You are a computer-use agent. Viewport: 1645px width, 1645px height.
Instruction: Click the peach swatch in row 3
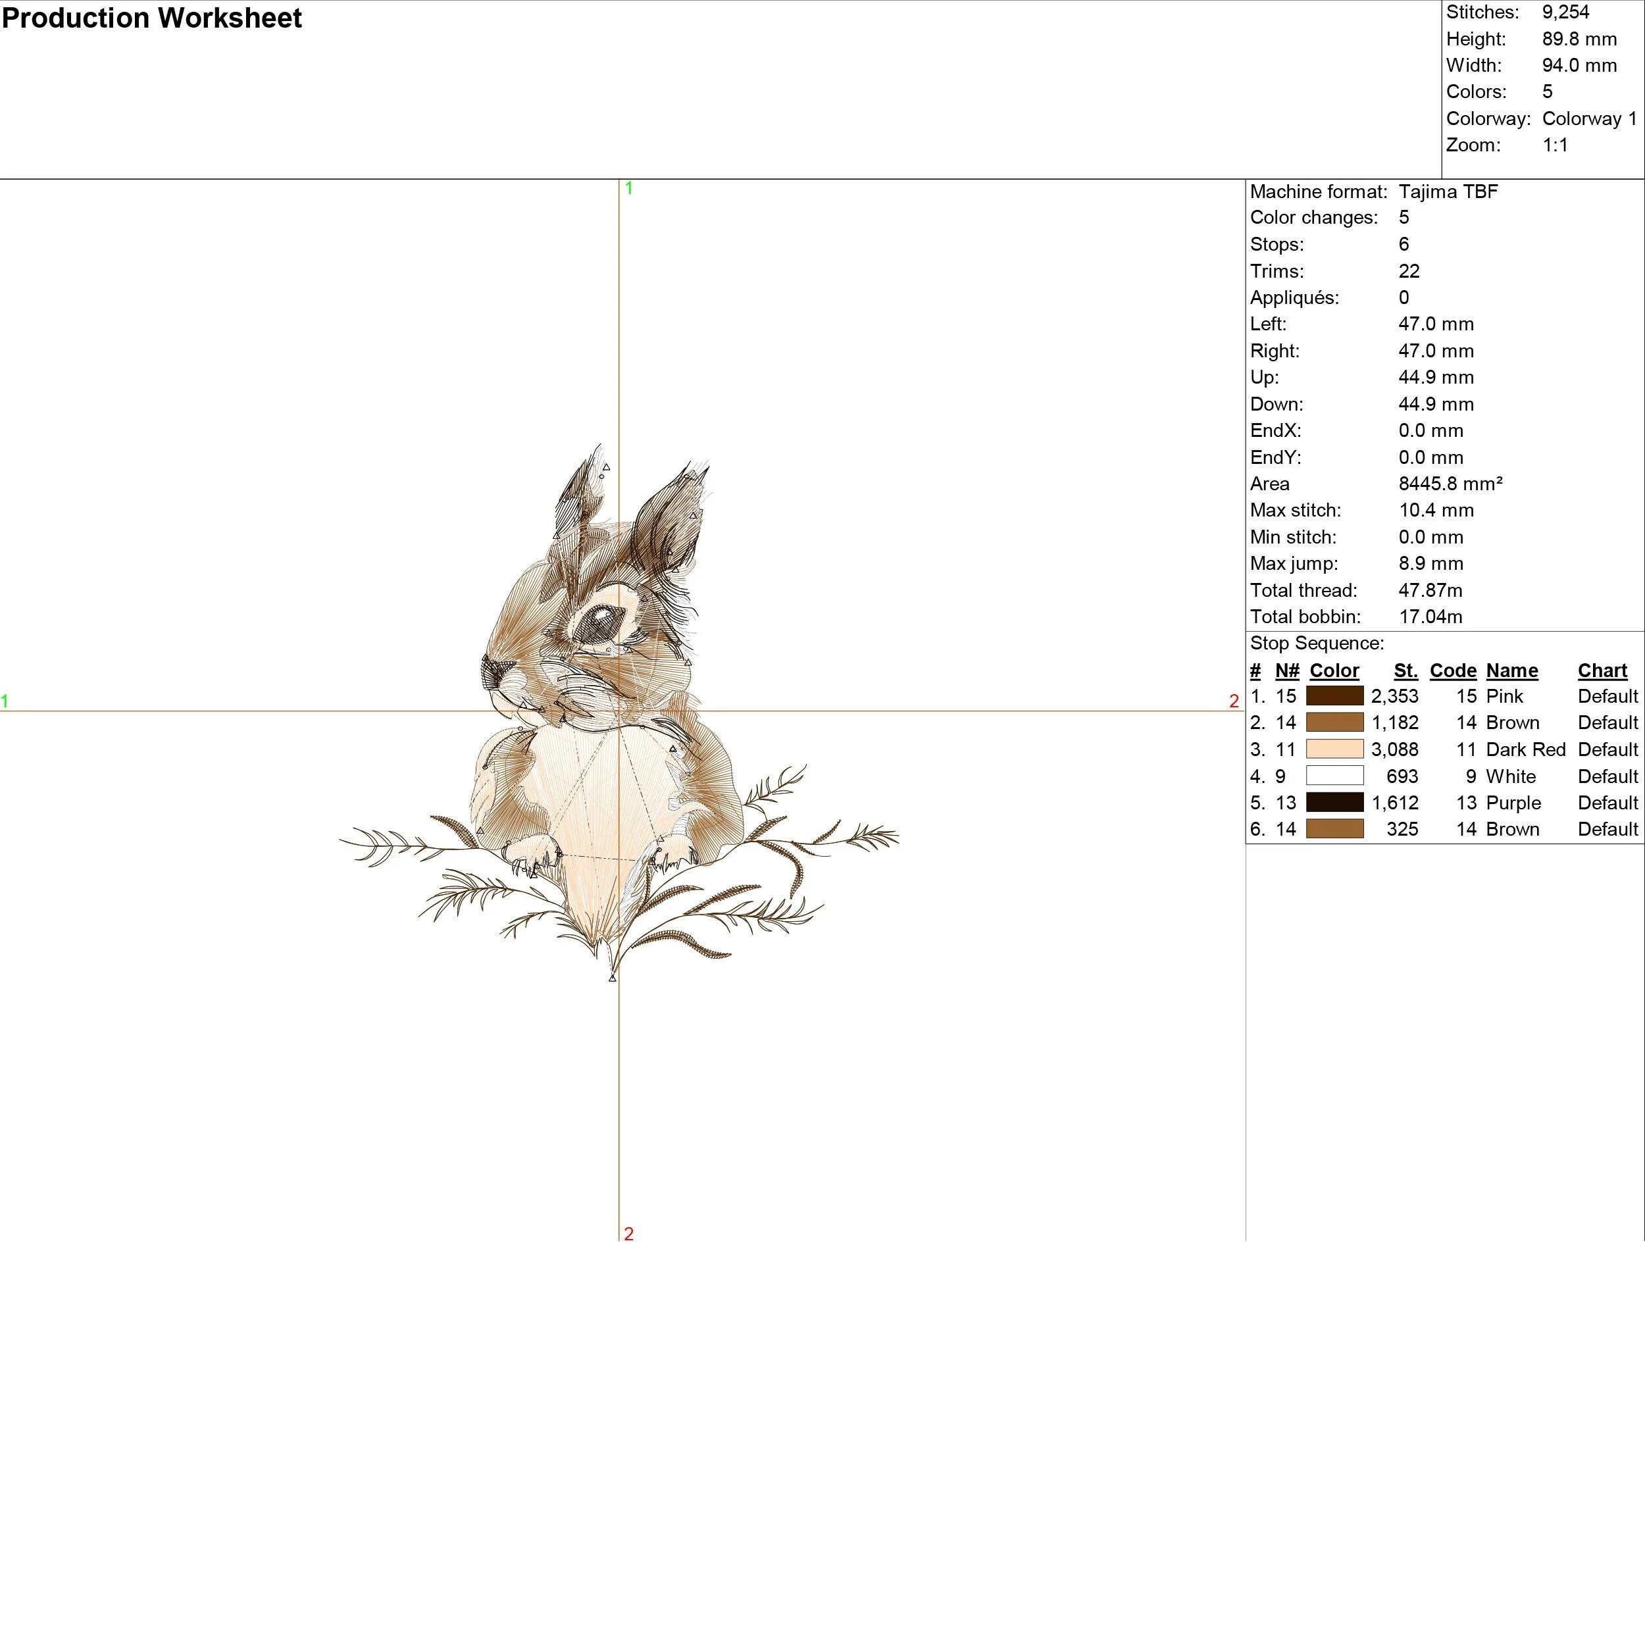[x=1334, y=749]
